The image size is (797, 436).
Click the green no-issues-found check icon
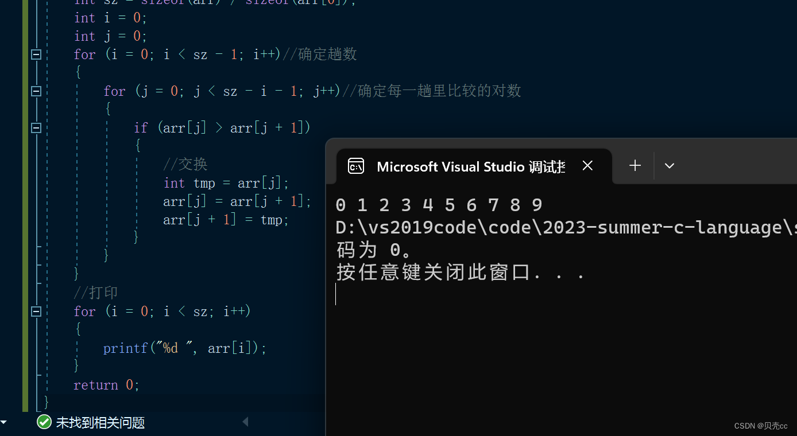[44, 422]
